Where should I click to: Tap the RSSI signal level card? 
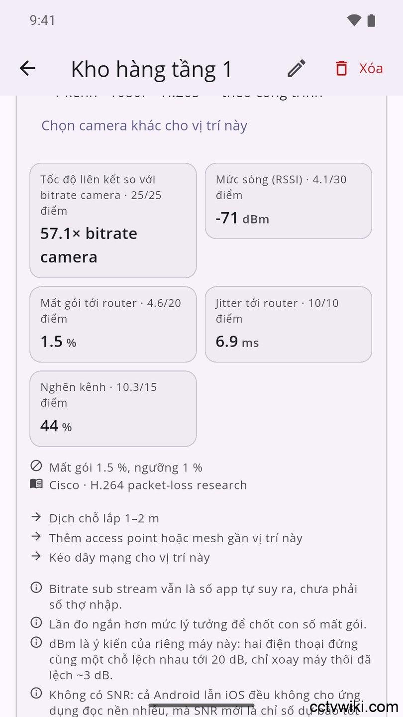[289, 201]
